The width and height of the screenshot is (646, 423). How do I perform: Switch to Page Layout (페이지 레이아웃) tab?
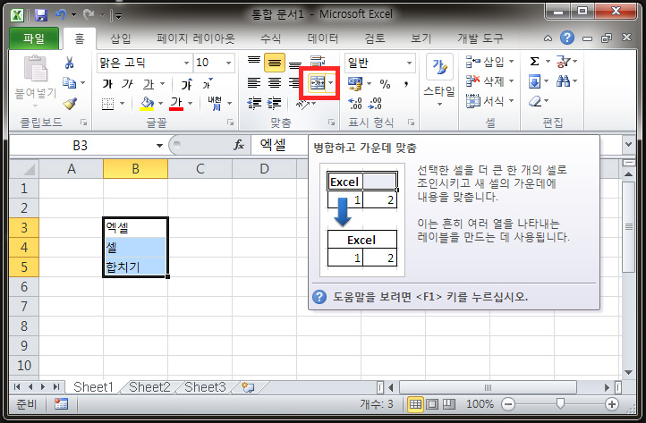196,38
